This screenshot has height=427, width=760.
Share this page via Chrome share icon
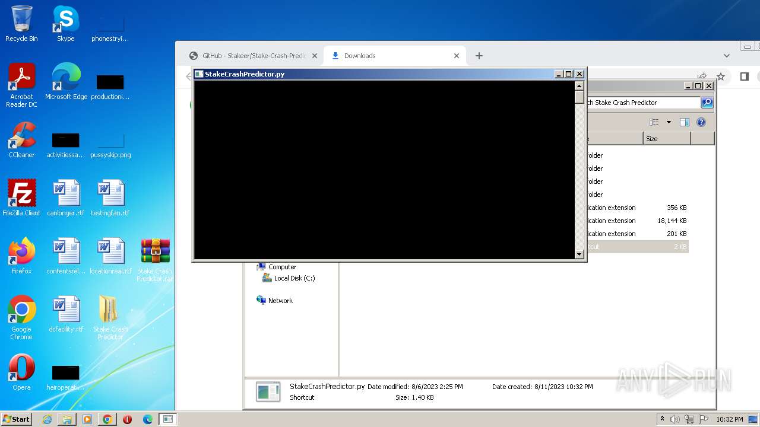point(702,77)
